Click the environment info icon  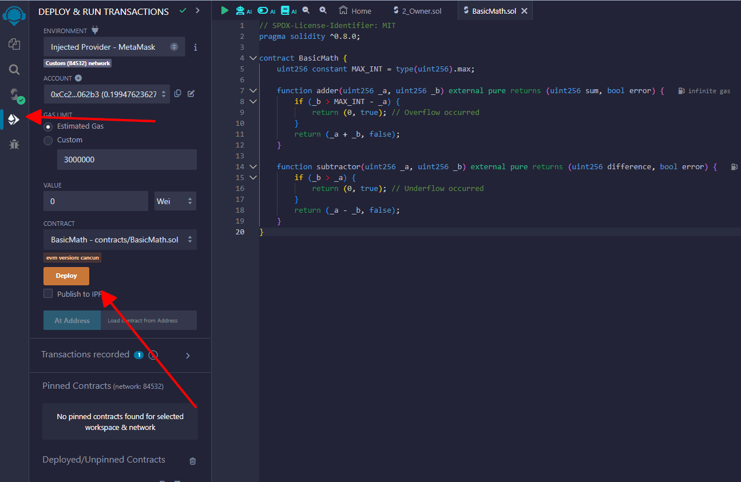(x=195, y=47)
